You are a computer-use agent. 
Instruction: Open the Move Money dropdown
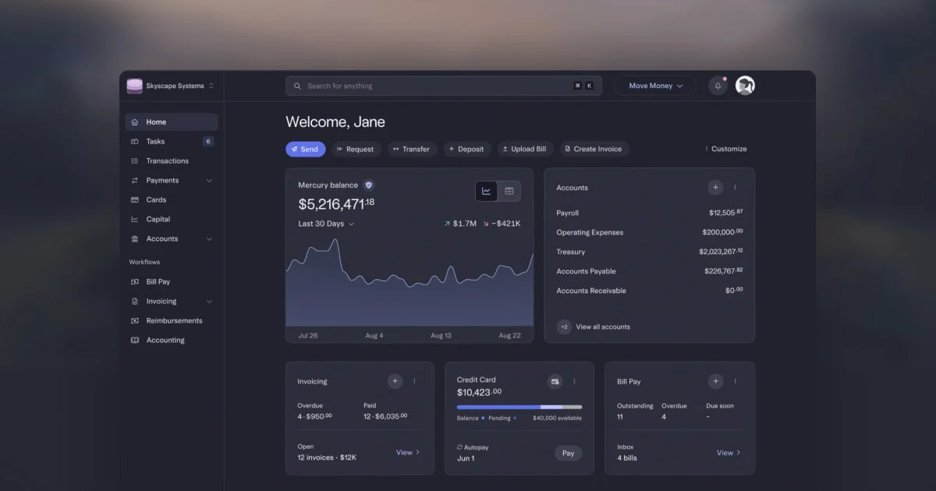point(654,86)
